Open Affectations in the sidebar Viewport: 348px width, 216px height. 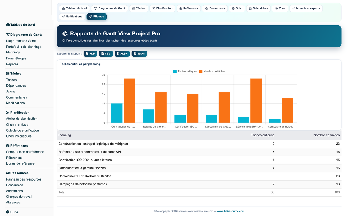14,191
